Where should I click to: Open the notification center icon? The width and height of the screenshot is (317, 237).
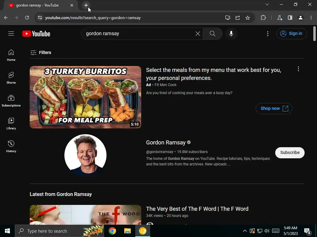[307, 231]
